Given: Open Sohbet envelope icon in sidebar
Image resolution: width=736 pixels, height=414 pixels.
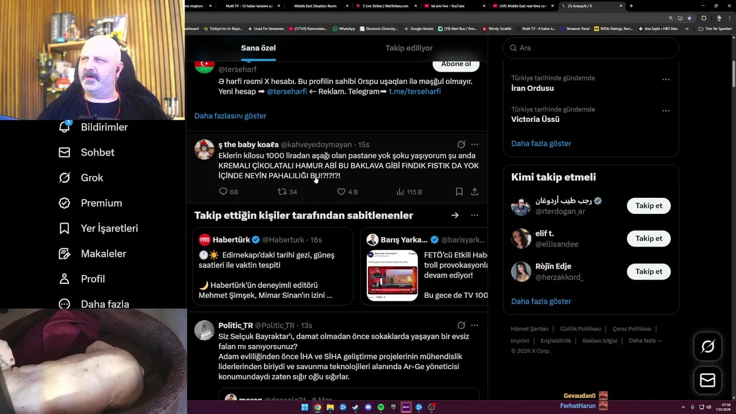Looking at the screenshot, I should pyautogui.click(x=64, y=152).
